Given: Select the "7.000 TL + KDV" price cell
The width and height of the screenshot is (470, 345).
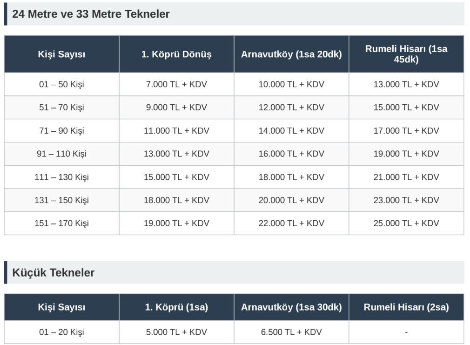Looking at the screenshot, I should [176, 84].
